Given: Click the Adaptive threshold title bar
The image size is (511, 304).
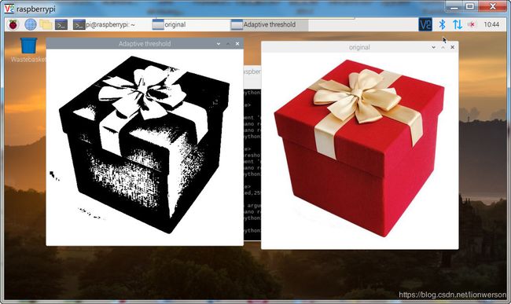Looking at the screenshot, I should [145, 44].
